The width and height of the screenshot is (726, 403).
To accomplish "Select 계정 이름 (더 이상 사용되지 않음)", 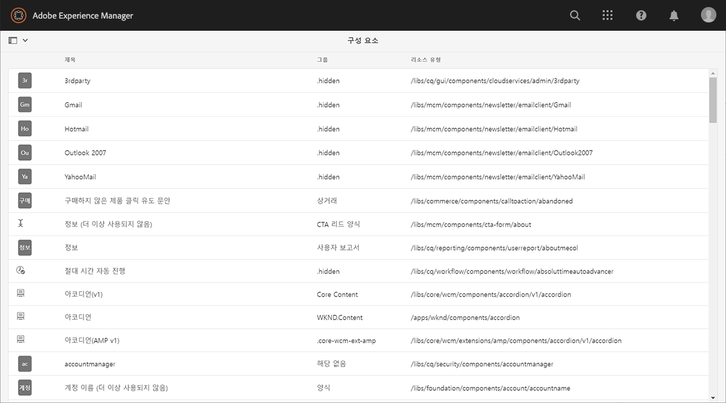I will pos(116,388).
